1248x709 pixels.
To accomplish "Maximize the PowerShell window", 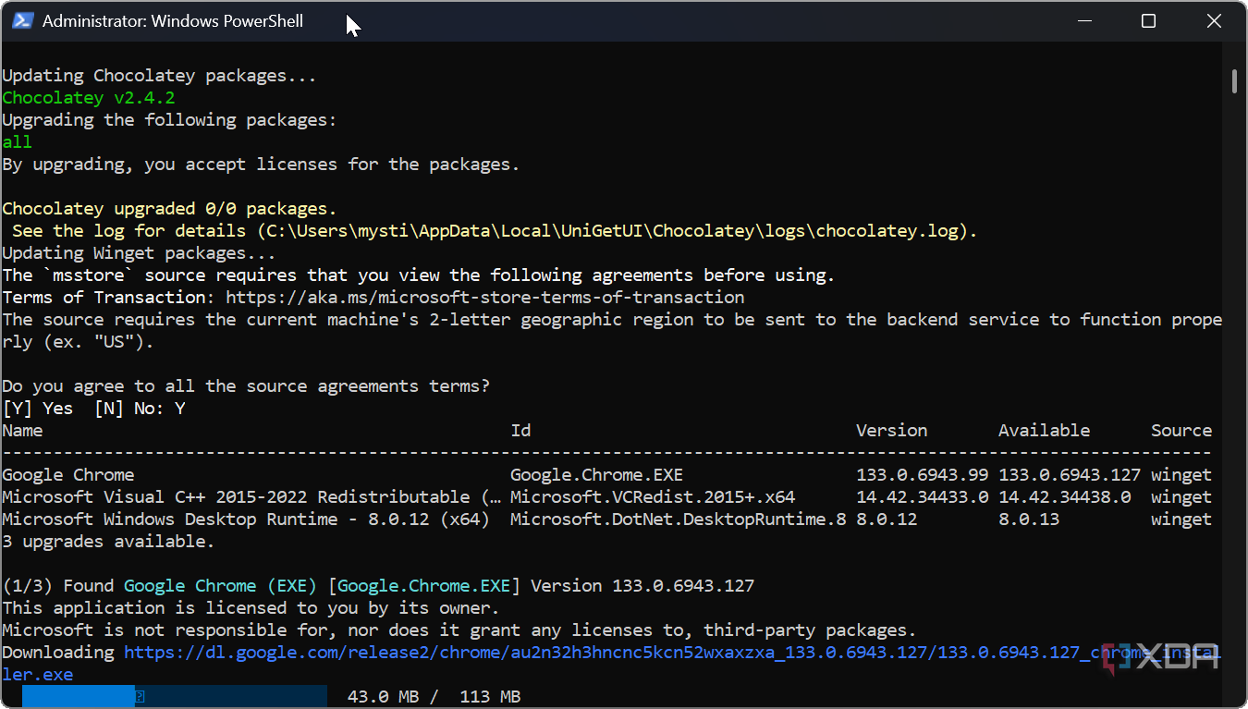I will tap(1148, 20).
